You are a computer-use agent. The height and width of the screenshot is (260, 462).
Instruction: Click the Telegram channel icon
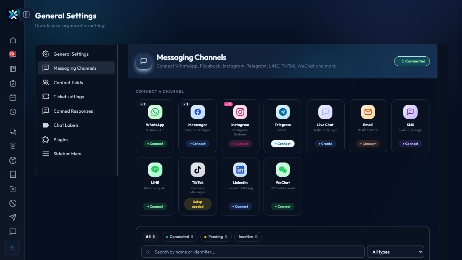pyautogui.click(x=283, y=112)
